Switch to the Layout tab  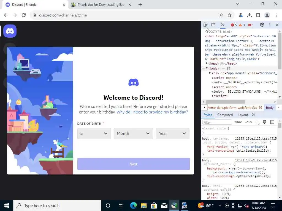pyautogui.click(x=243, y=115)
